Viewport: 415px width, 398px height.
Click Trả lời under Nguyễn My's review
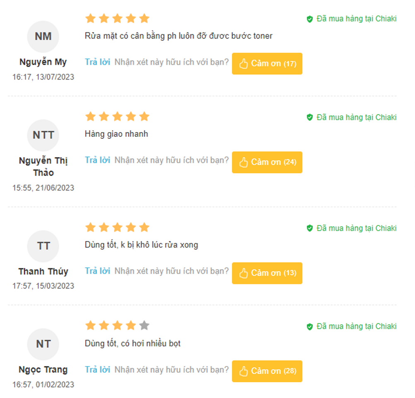point(97,62)
